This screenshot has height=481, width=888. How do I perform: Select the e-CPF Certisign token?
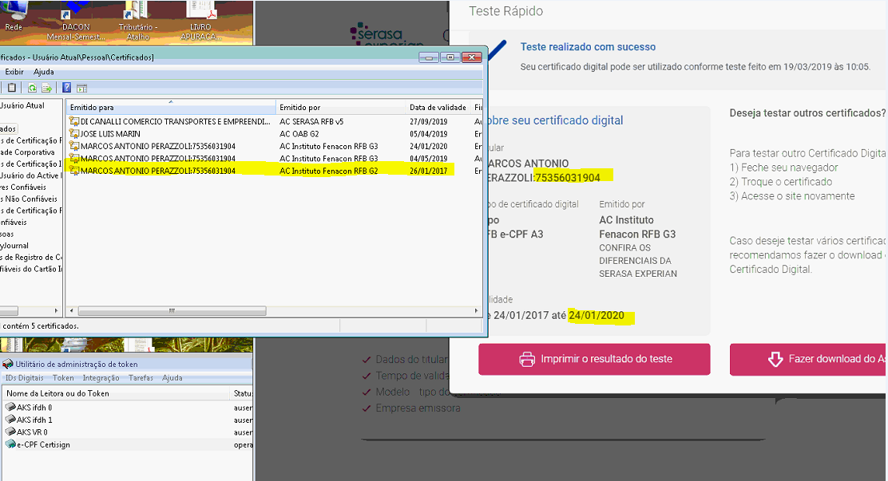pos(45,444)
